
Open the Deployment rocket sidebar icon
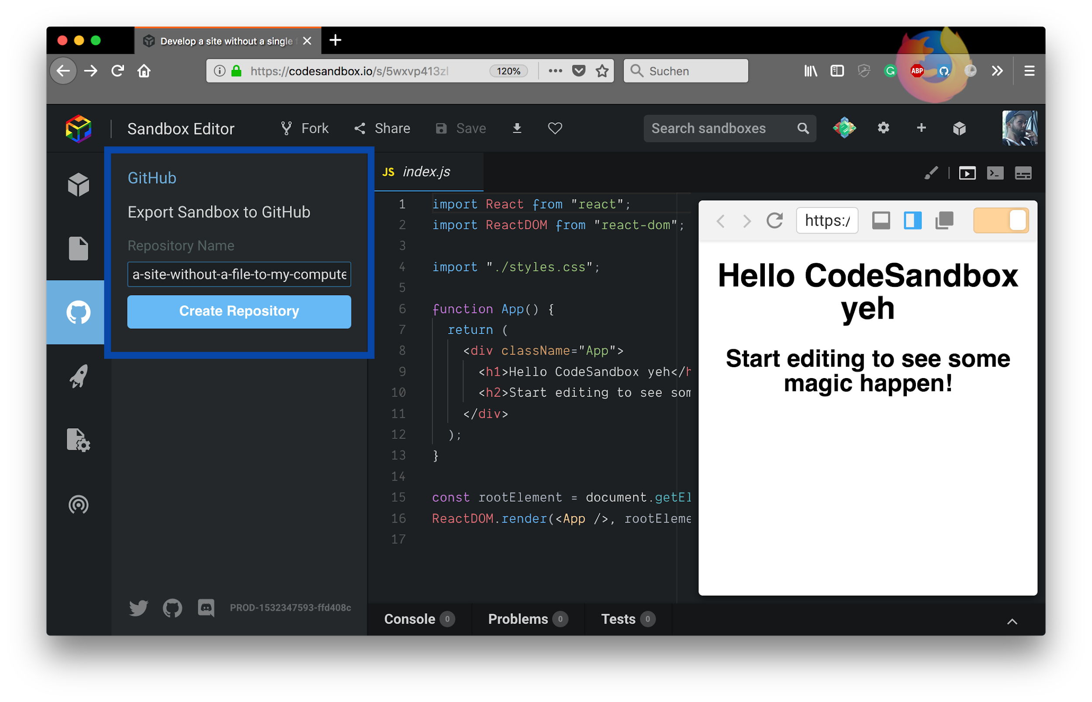[x=79, y=376]
